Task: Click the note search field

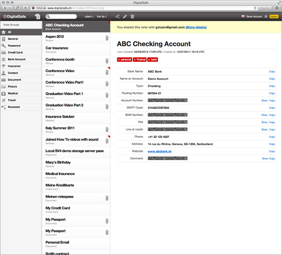Action: coord(61,17)
